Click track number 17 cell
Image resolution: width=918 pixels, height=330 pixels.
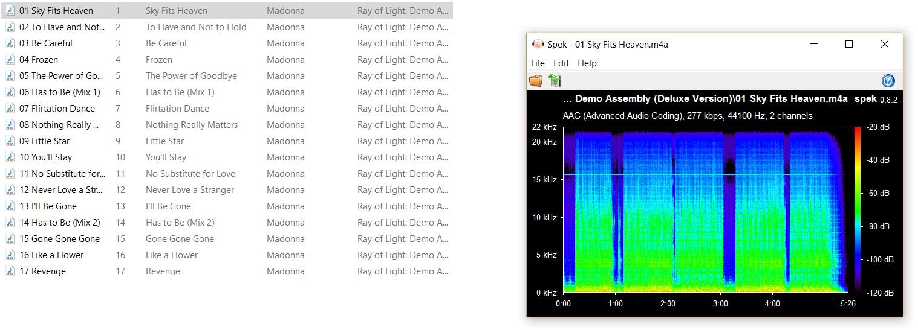(120, 271)
